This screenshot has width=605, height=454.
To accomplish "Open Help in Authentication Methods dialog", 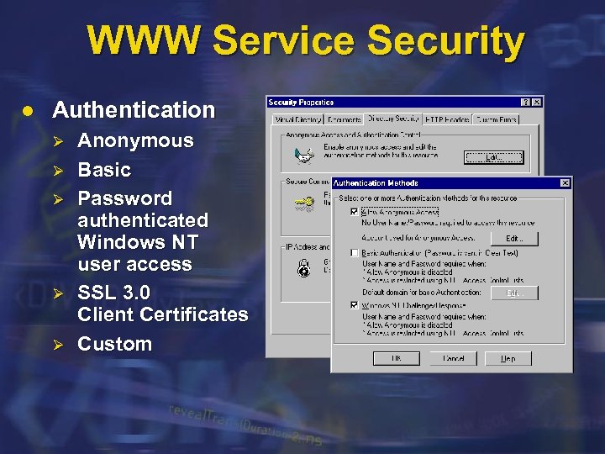I will click(508, 358).
